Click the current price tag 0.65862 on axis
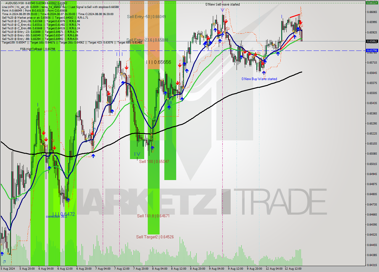 372,41
